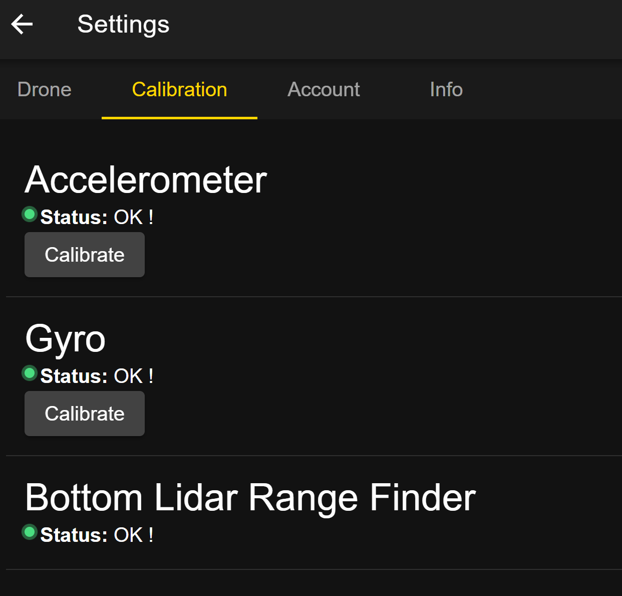Go back using the arrow icon
The width and height of the screenshot is (622, 596).
[x=22, y=24]
